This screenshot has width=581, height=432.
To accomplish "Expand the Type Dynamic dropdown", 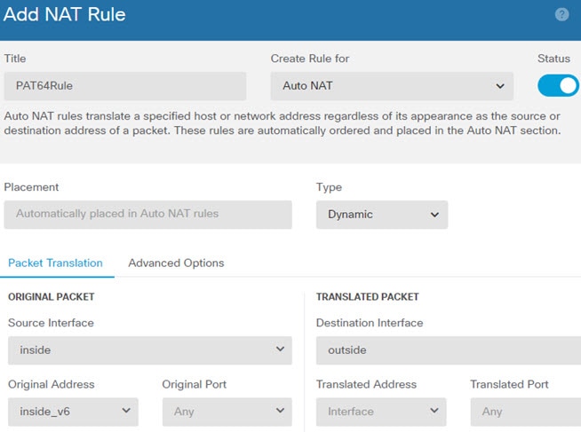I will tap(381, 215).
